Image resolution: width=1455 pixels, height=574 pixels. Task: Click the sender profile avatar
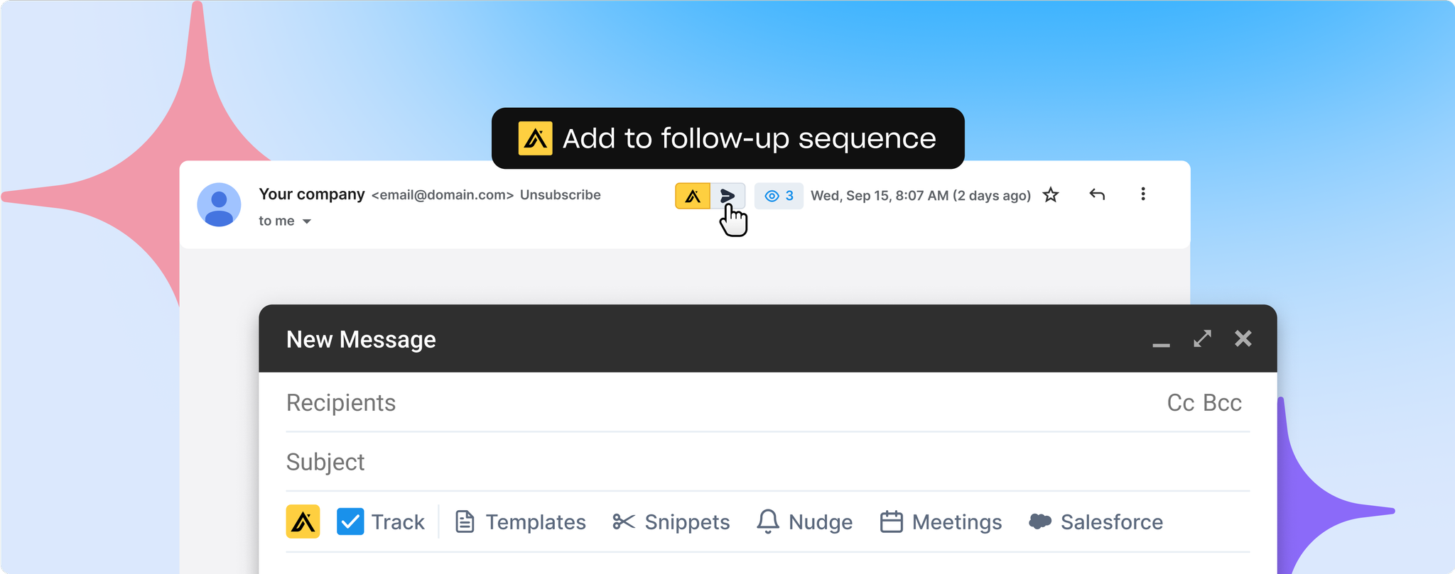[219, 205]
